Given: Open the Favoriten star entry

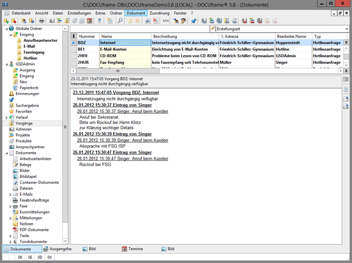Looking at the screenshot, I should [x=24, y=112].
